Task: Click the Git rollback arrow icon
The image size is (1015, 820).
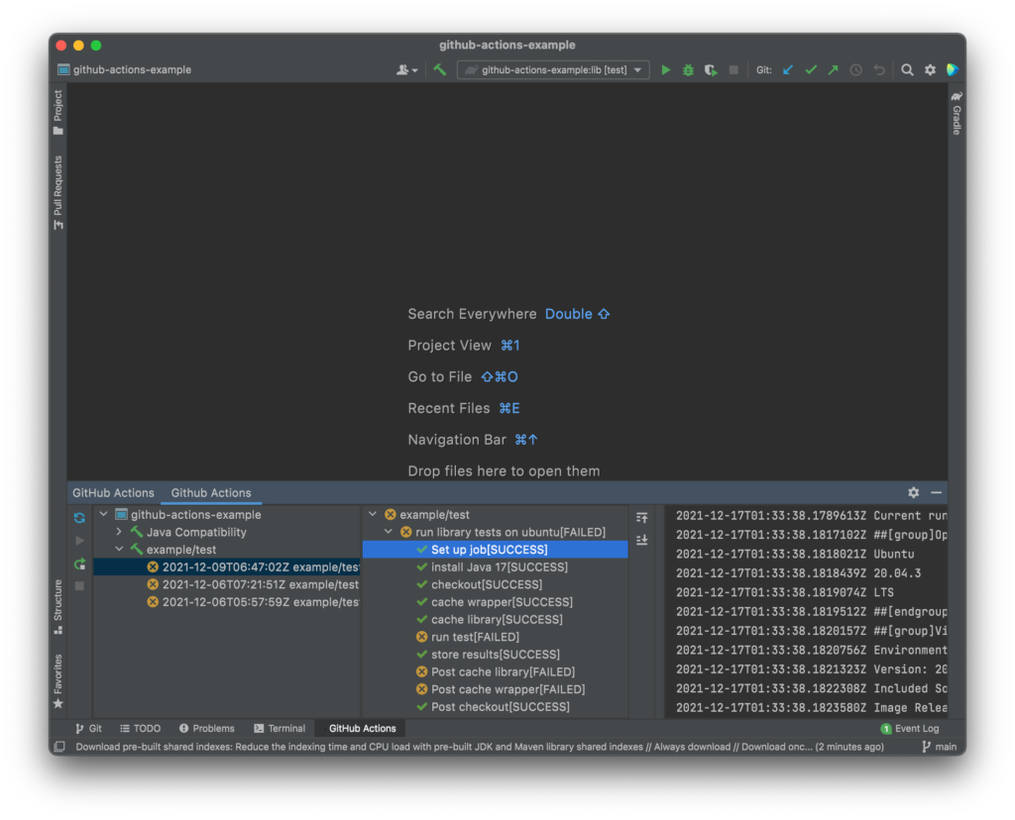Action: tap(878, 70)
